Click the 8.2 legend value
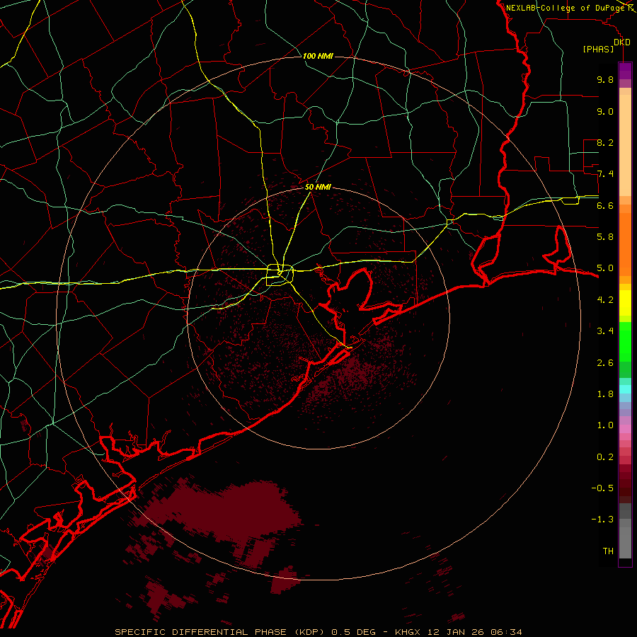637x637 pixels. pyautogui.click(x=605, y=142)
